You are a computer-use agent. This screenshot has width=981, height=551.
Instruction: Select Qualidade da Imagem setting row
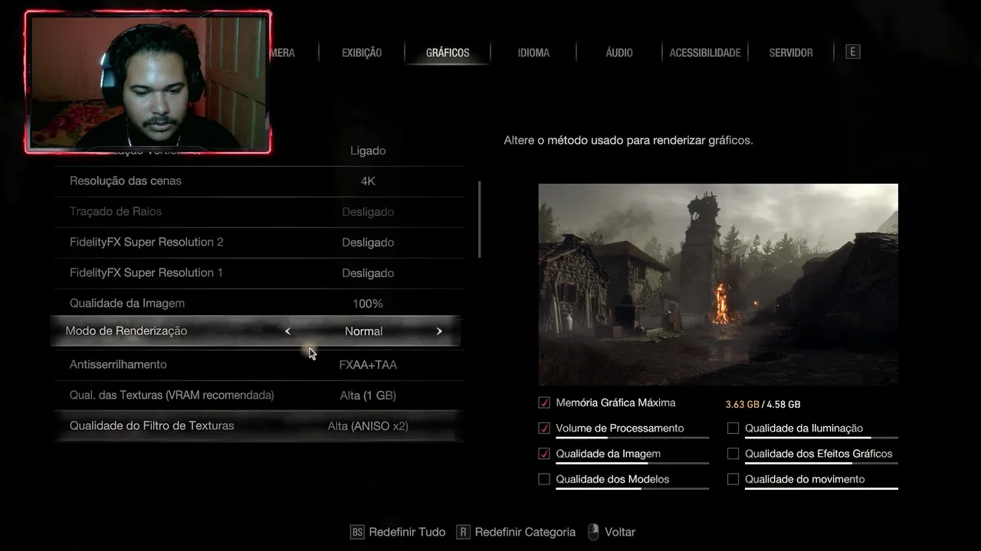click(259, 304)
